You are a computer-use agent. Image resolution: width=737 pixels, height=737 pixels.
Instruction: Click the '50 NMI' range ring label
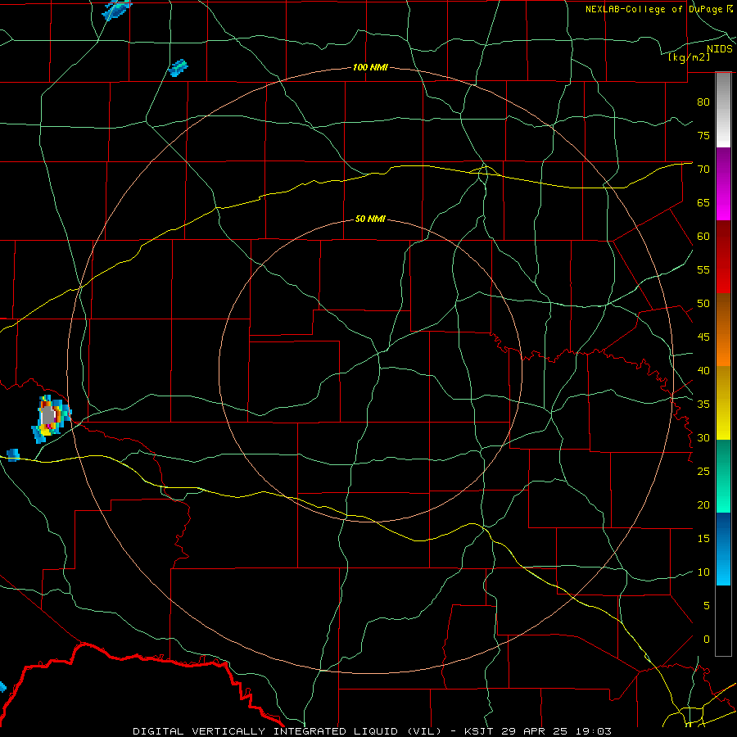pos(370,219)
